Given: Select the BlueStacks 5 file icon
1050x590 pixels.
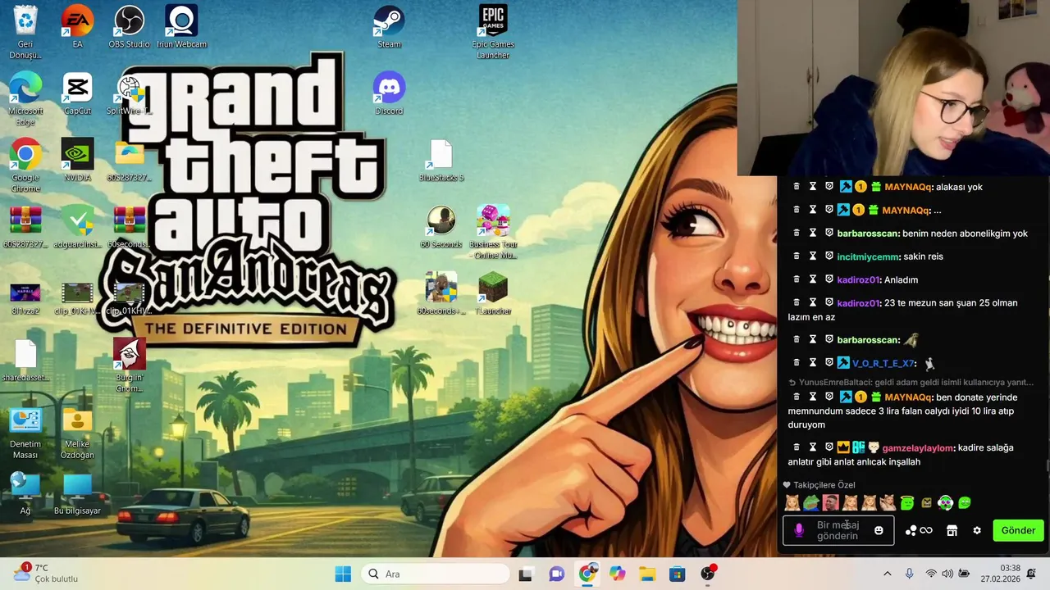Looking at the screenshot, I should [441, 160].
